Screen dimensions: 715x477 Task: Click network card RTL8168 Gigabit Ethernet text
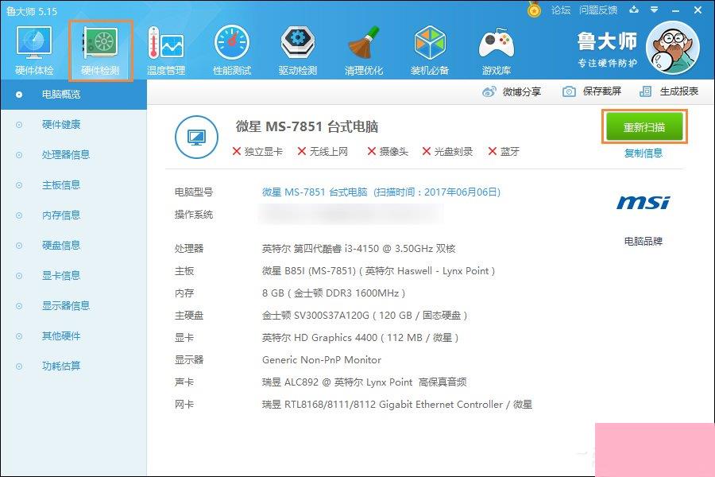397,405
